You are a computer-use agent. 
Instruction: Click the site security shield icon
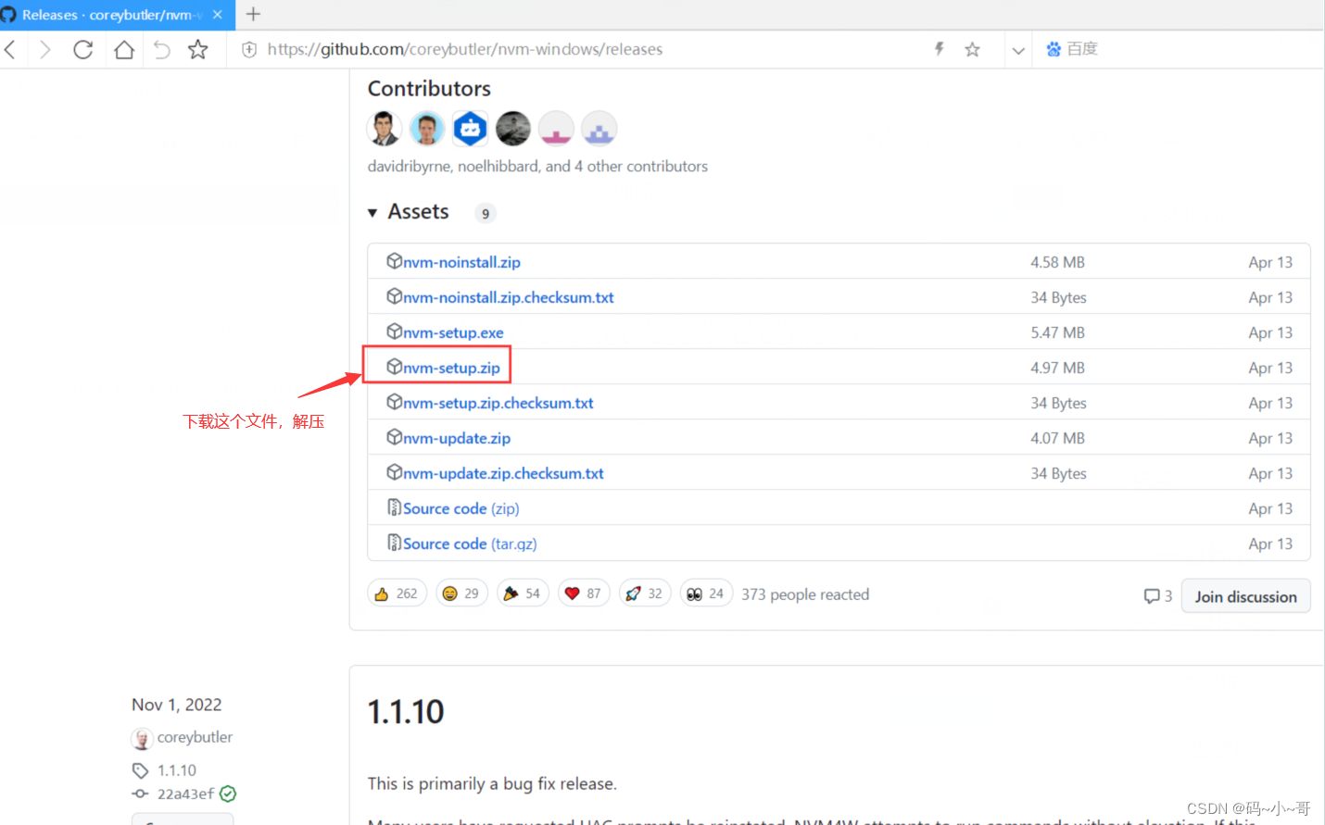[x=249, y=50]
